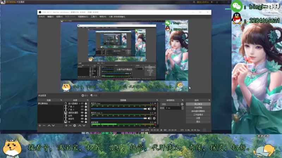Click the 属性 properties gear button
The image size is (282, 158).
[85, 96]
